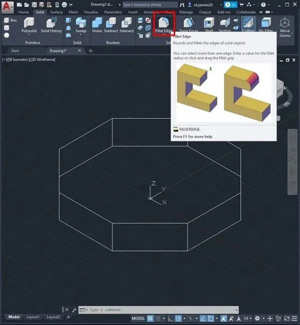This screenshot has height=325, width=300.
Task: Select the Sweep tool
Action: [80, 24]
